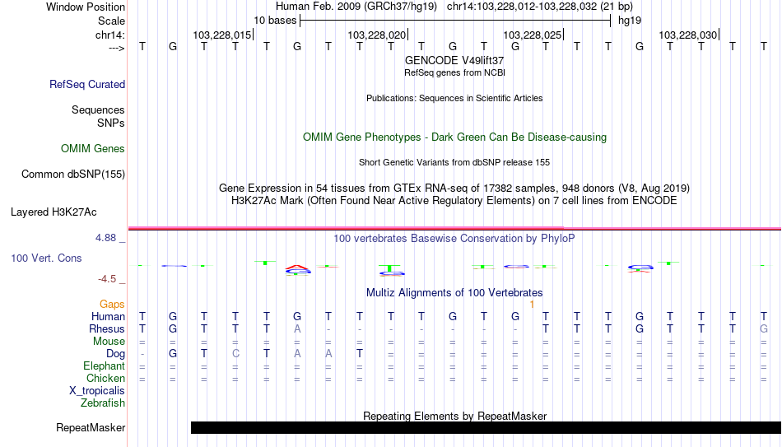This screenshot has width=782, height=447.
Task: Click Publications: Sequences in Scientific Articles title
Action: coord(454,98)
